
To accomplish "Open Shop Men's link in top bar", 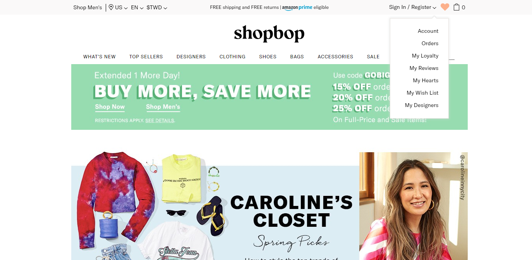I will [88, 7].
